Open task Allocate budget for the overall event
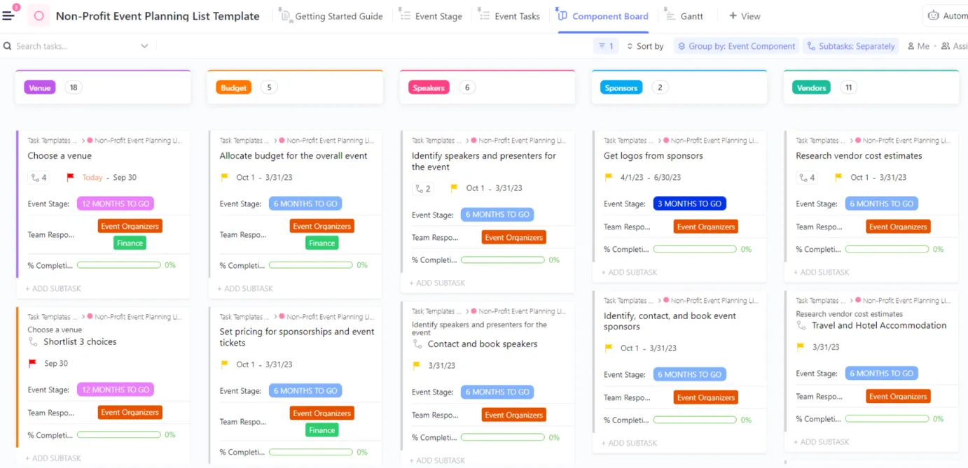Screen dimensions: 968x468 coord(293,156)
